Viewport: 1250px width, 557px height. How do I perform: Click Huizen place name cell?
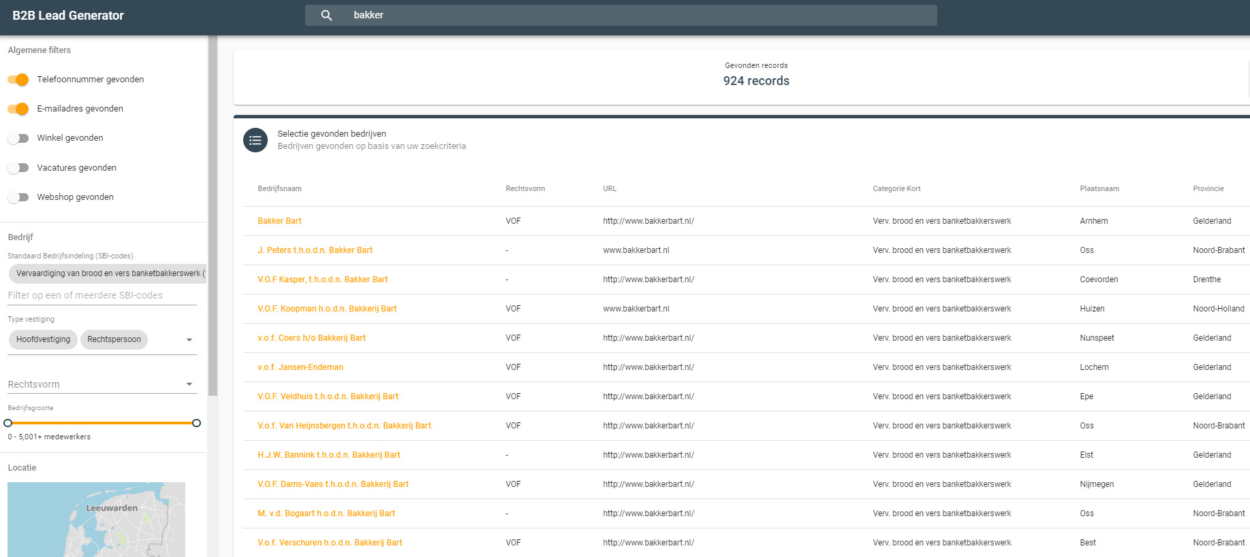tap(1092, 309)
